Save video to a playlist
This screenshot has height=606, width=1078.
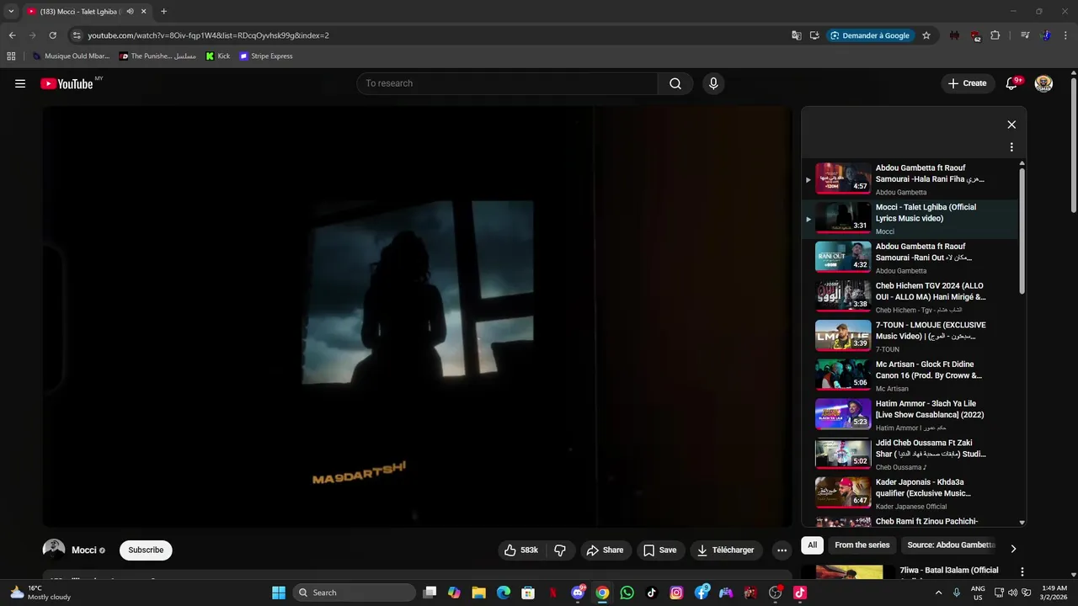point(660,550)
